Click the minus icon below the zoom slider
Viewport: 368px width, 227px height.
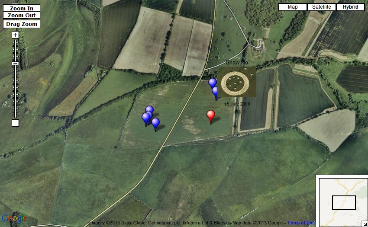click(15, 123)
